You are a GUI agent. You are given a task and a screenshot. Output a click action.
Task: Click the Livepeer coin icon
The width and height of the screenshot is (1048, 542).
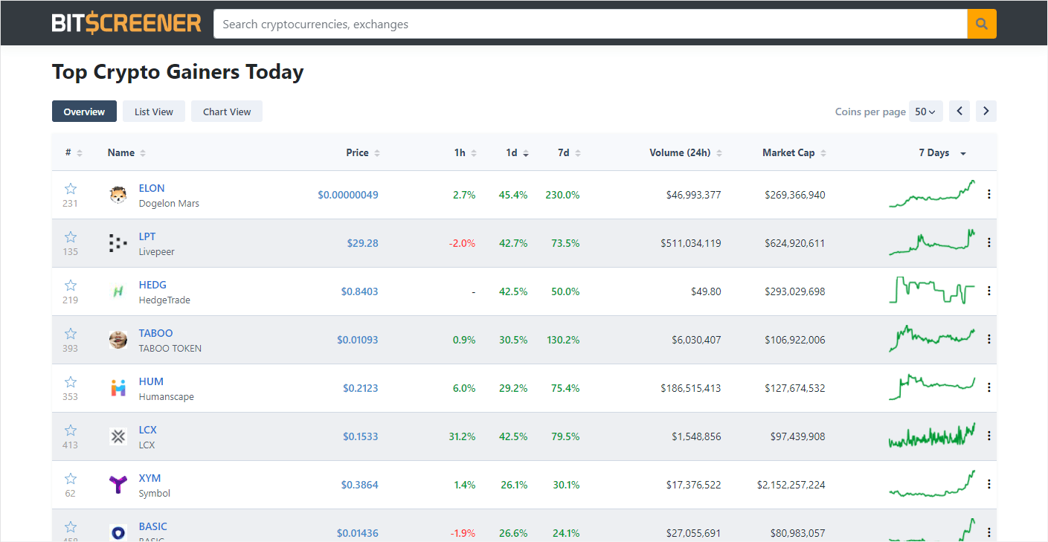(118, 242)
